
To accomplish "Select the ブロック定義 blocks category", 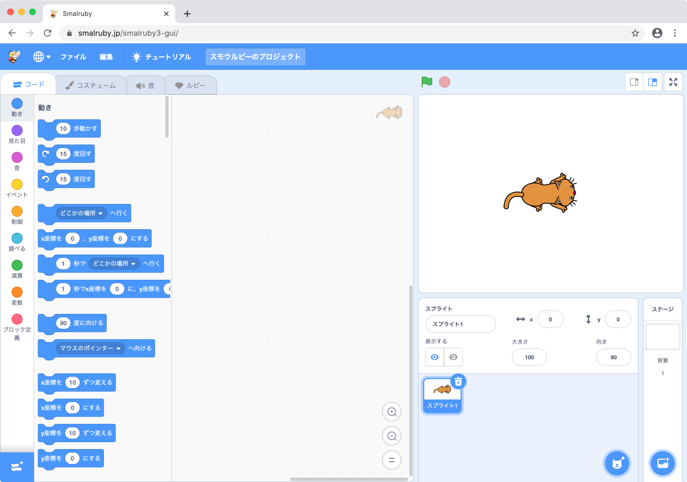I will pyautogui.click(x=17, y=327).
